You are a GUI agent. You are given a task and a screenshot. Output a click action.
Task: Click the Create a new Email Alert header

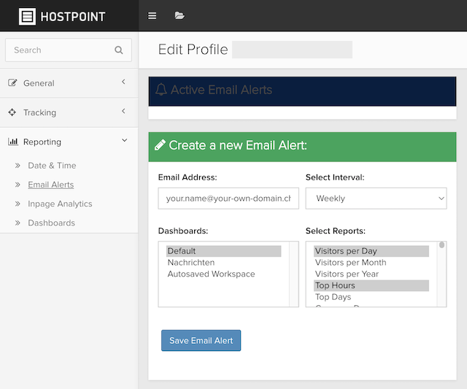pyautogui.click(x=302, y=147)
